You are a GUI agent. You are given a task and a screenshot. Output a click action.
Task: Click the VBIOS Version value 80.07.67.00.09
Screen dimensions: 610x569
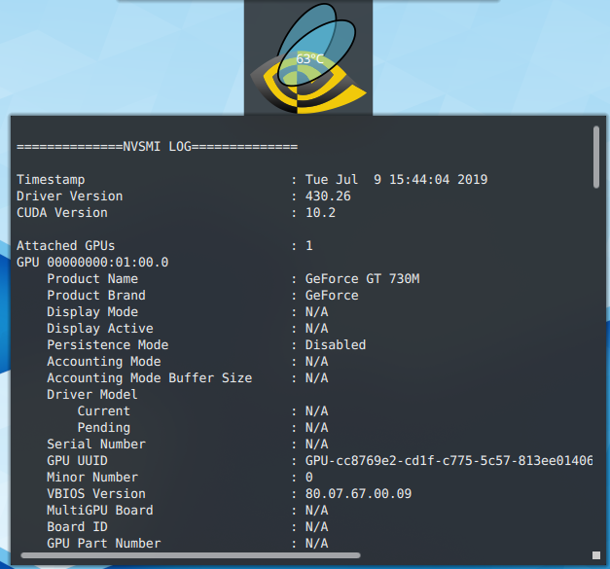(x=358, y=494)
